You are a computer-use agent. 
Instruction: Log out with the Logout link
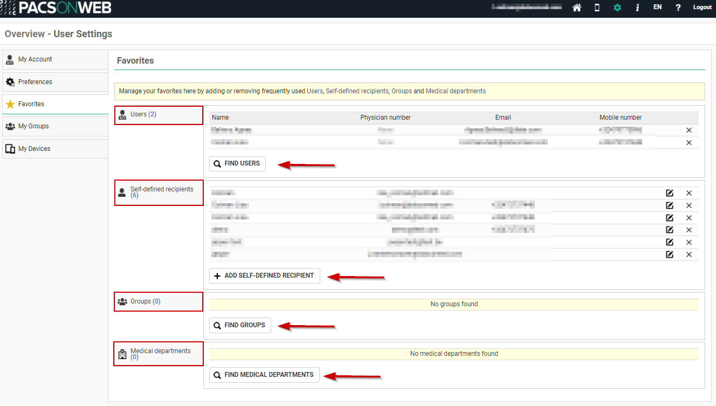703,8
